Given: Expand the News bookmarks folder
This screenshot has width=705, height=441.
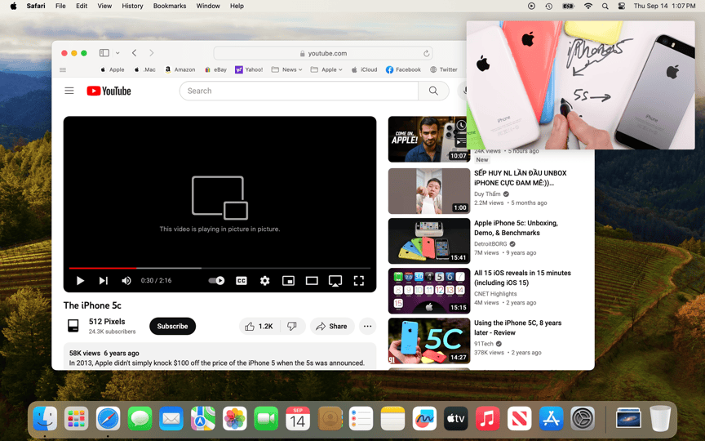Looking at the screenshot, I should pyautogui.click(x=287, y=69).
